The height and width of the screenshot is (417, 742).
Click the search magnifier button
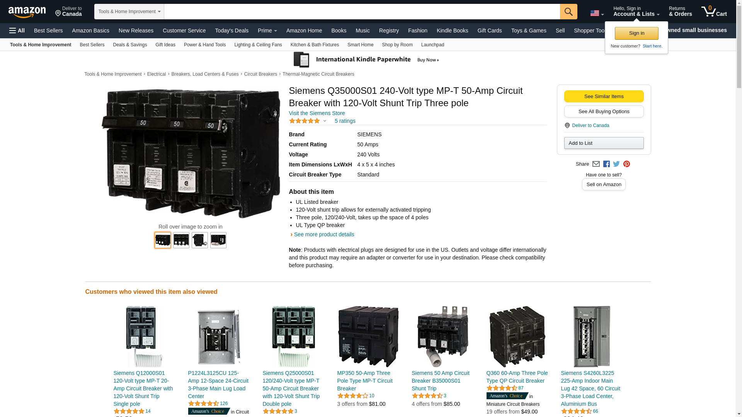pyautogui.click(x=568, y=12)
